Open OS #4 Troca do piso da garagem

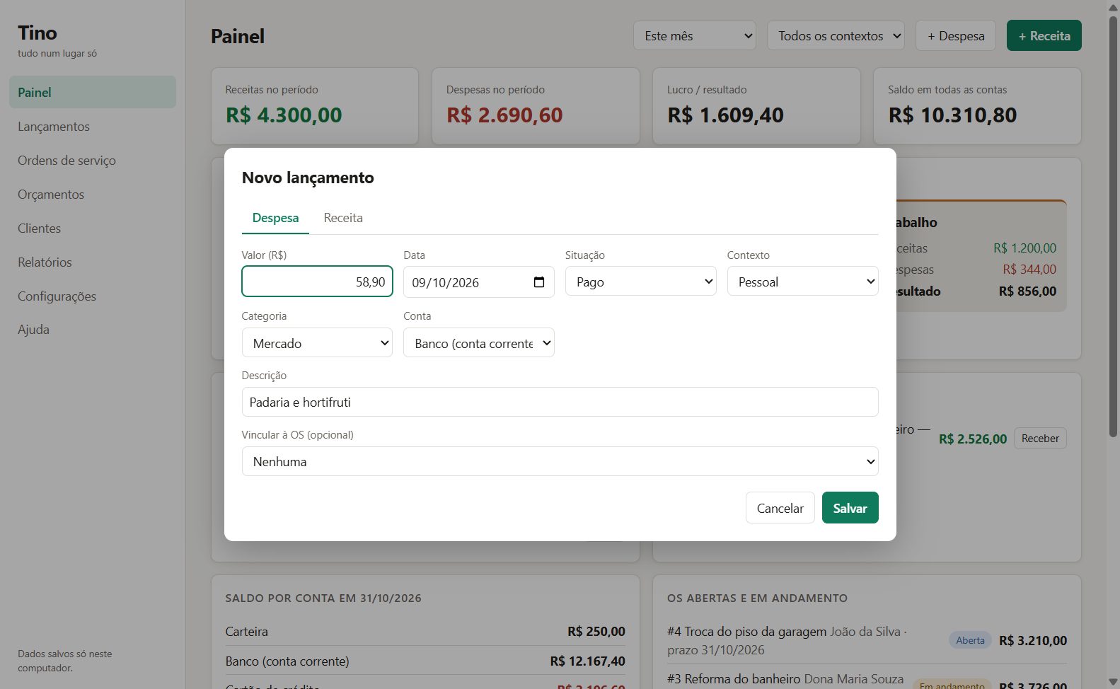(x=787, y=640)
